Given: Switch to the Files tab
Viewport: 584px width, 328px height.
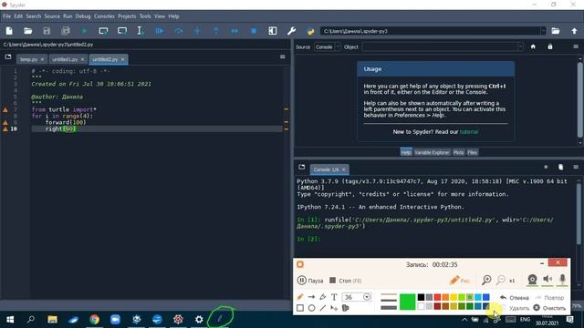Looking at the screenshot, I should click(x=473, y=152).
